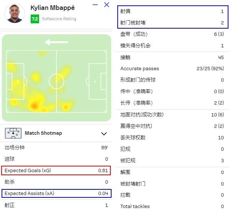Image resolution: width=230 pixels, height=210 pixels.
Task: Click the Match Shotmap pitch icon
Action: (x=13, y=133)
